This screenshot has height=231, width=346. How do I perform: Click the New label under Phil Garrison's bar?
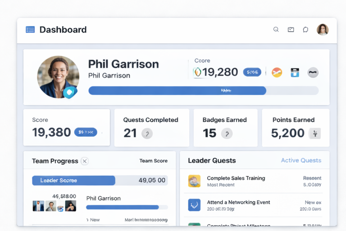(95, 220)
